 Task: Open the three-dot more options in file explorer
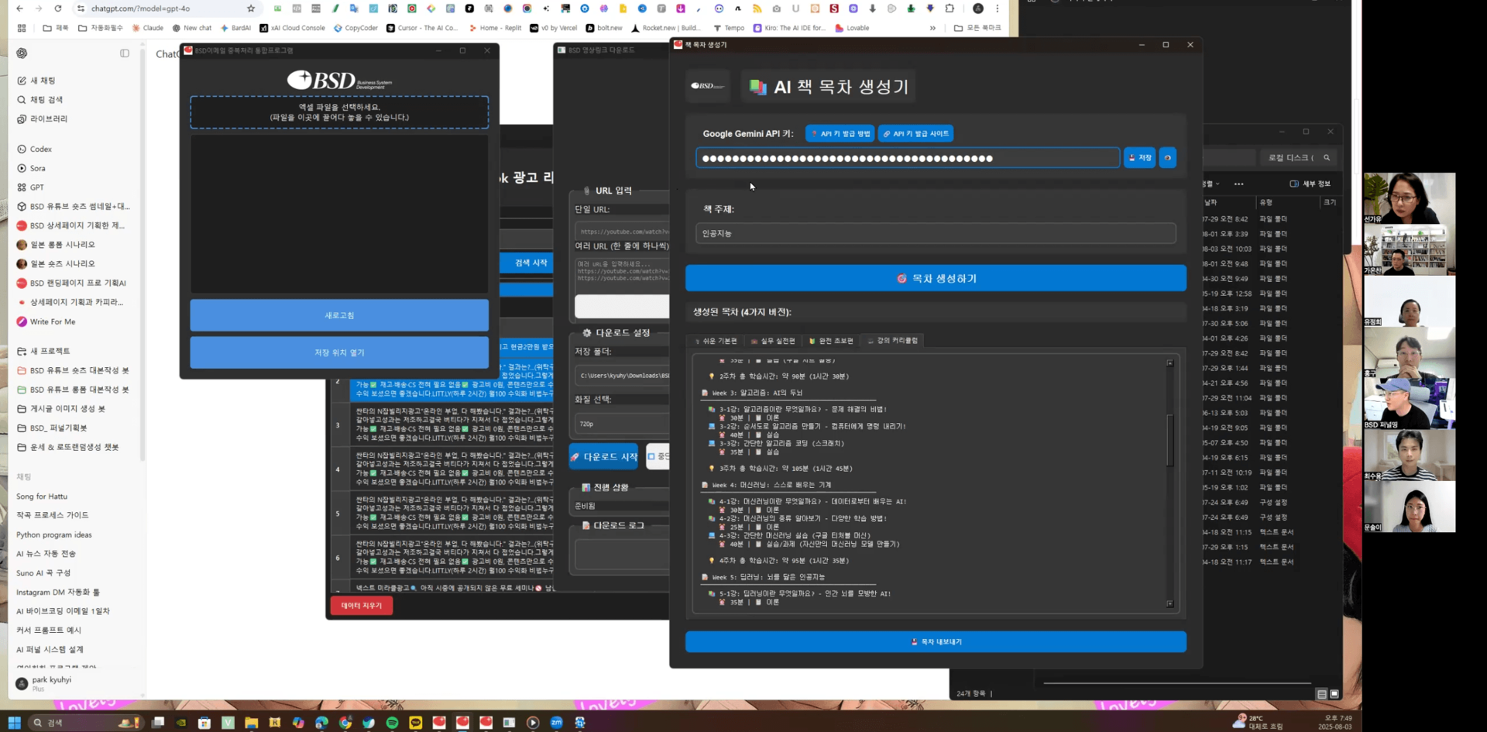(x=1239, y=184)
